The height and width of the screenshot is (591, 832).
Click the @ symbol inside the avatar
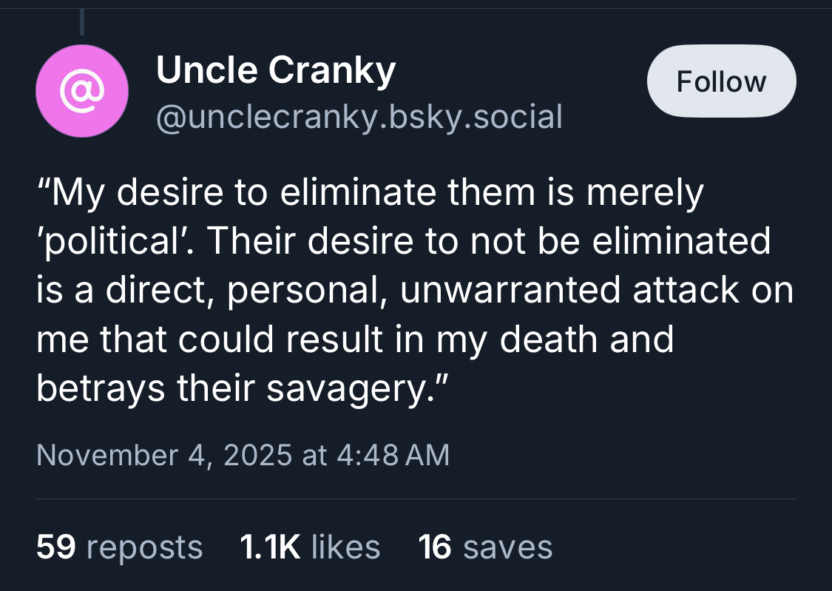point(82,92)
